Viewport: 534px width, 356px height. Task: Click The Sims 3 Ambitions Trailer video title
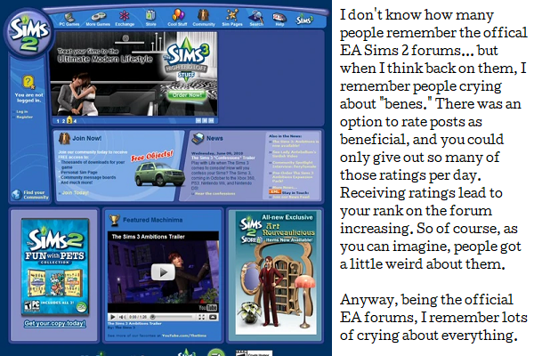[148, 237]
